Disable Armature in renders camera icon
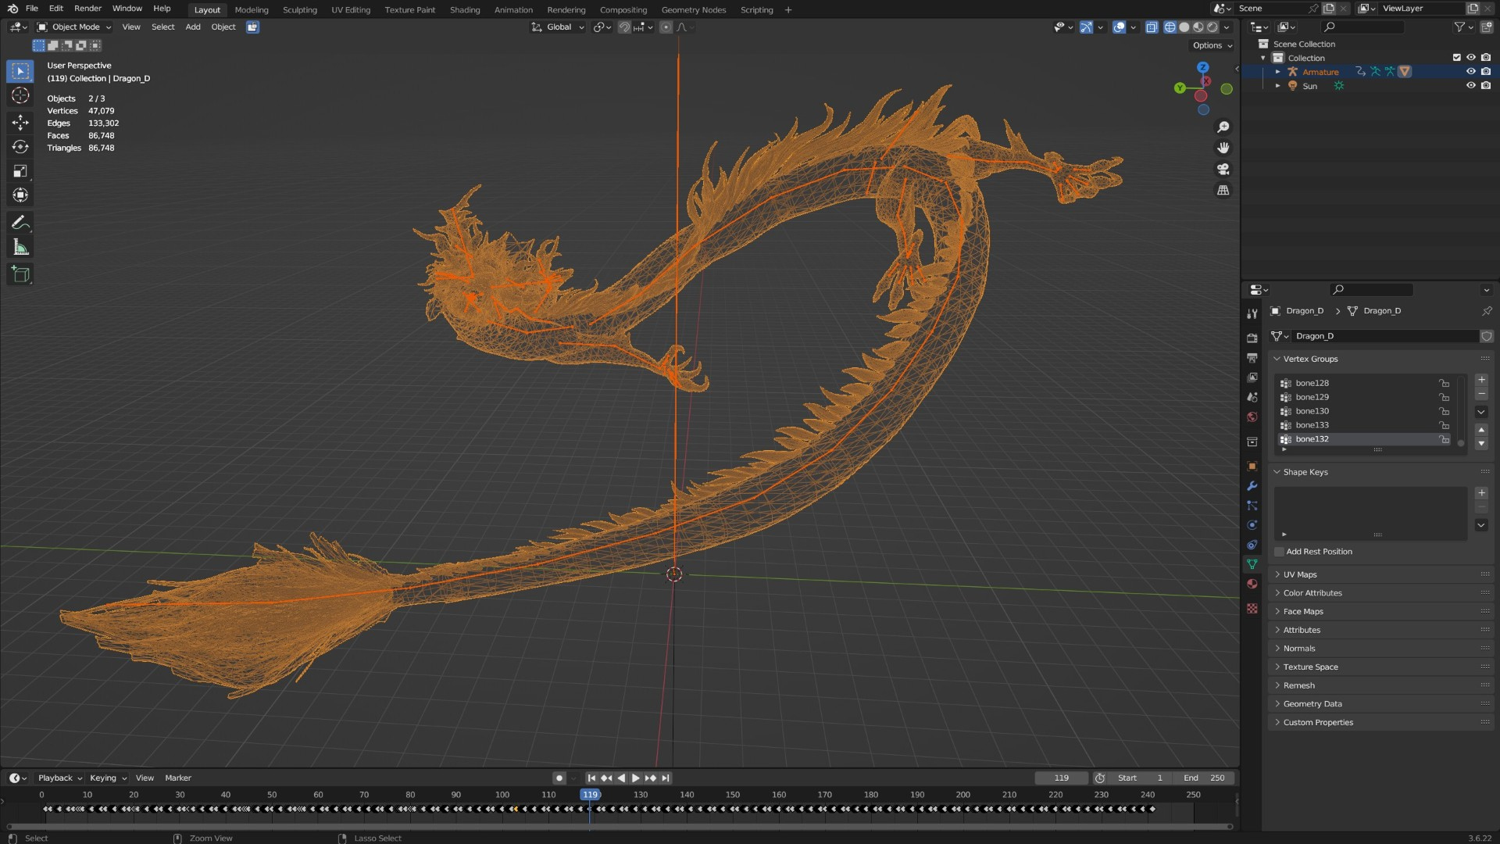 point(1486,71)
